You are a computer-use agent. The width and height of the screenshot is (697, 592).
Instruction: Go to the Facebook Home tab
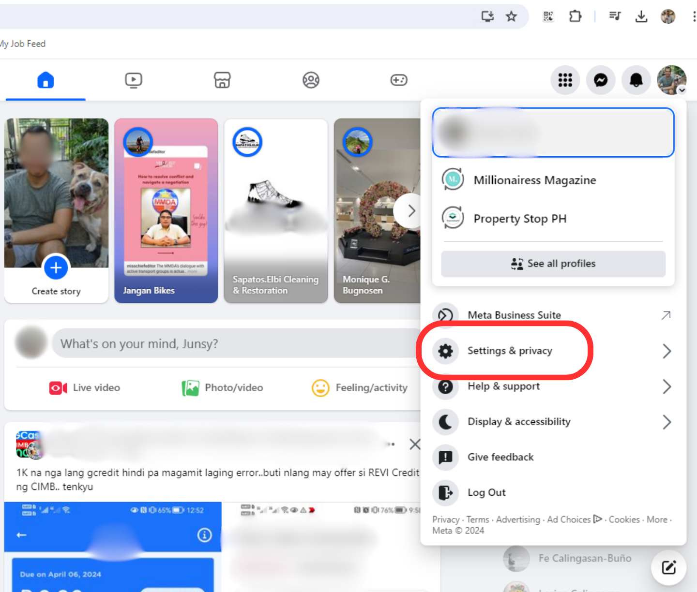[x=45, y=80]
